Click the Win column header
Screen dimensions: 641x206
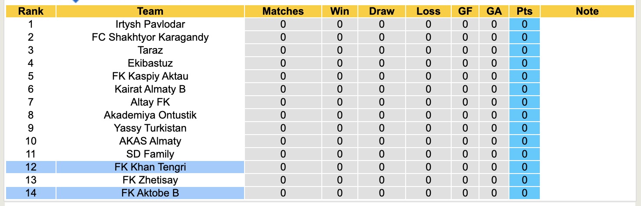coord(340,12)
